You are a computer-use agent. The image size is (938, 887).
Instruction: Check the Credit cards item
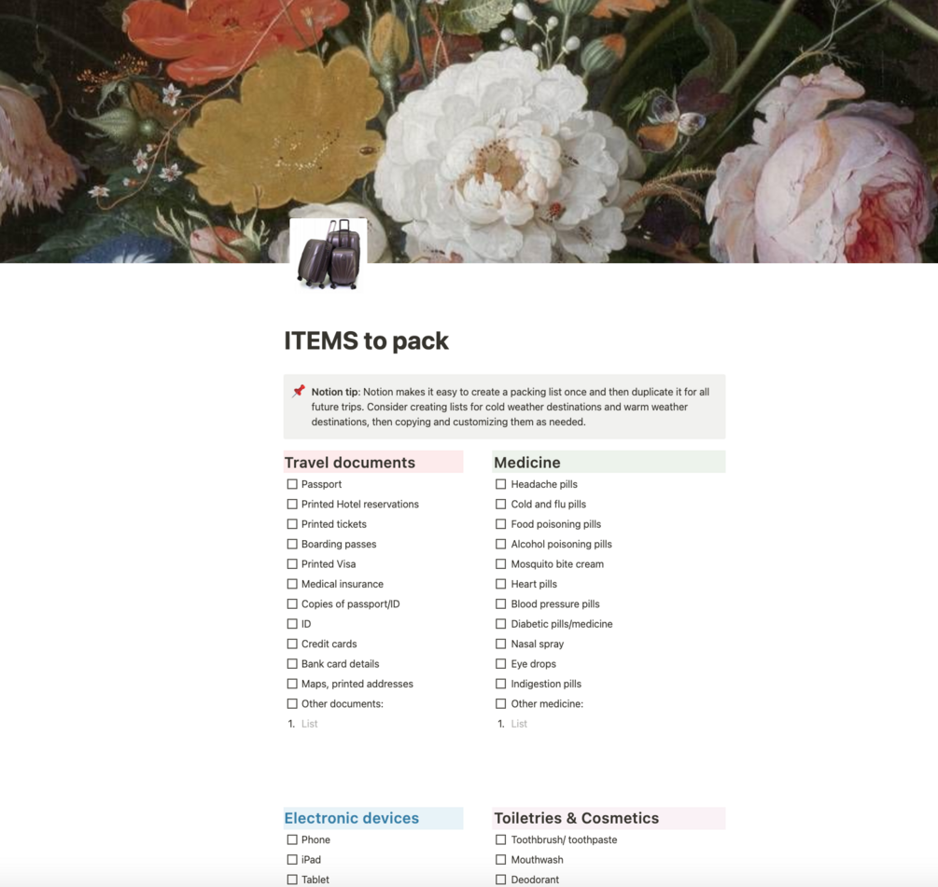point(292,644)
